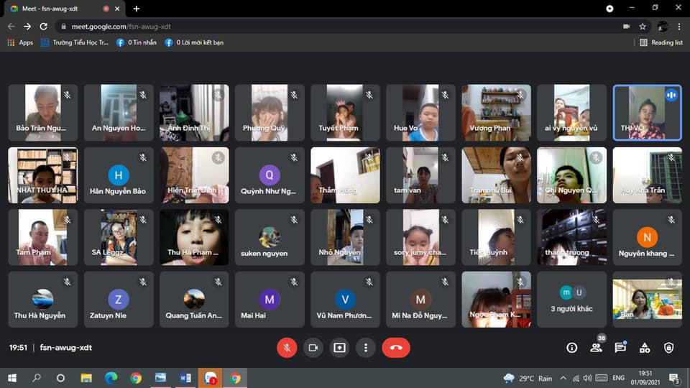Open notification center icon
Viewport: 690px width, 388px height.
pyautogui.click(x=674, y=379)
